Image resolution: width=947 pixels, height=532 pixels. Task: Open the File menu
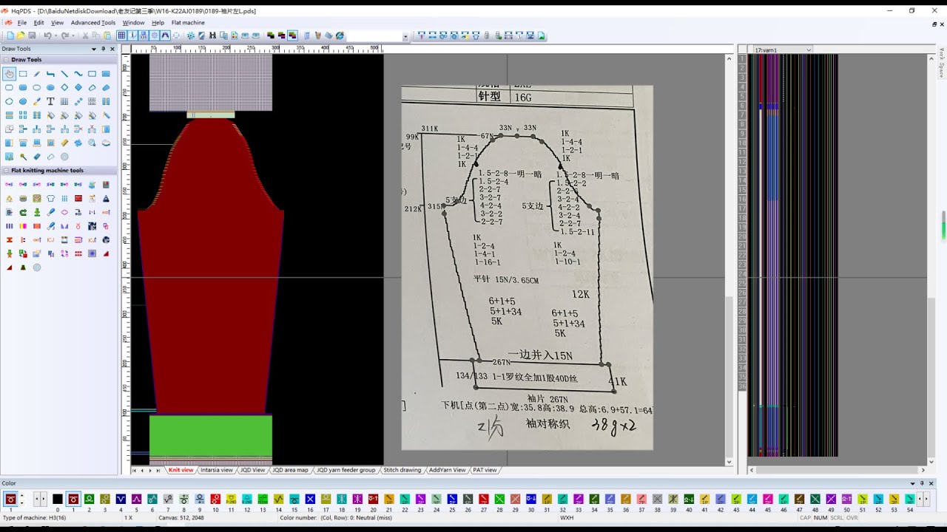click(22, 23)
